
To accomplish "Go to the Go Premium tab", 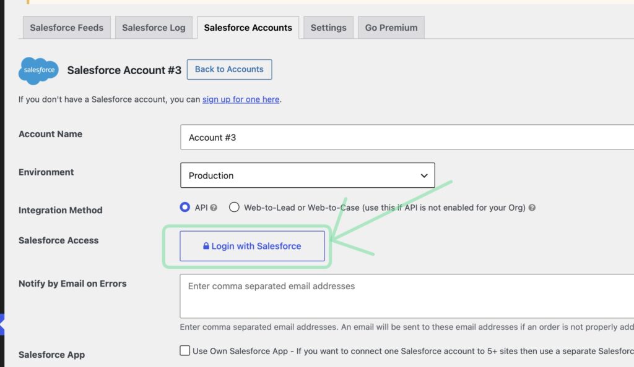I will (x=391, y=27).
